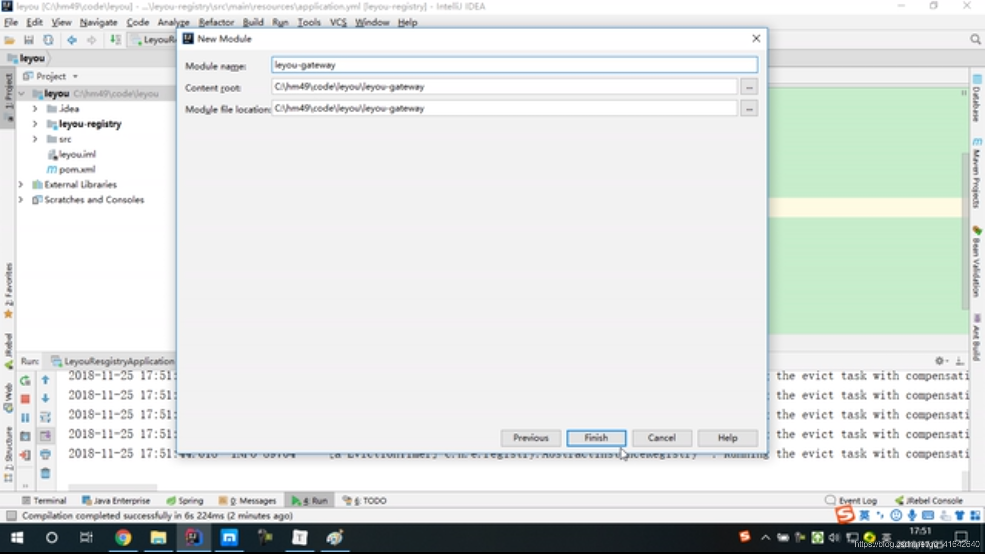Viewport: 985px width, 554px height.
Task: Open the Tools menu
Action: coord(309,22)
